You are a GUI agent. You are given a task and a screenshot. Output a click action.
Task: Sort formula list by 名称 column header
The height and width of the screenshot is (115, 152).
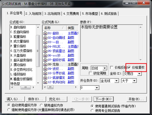(55, 28)
